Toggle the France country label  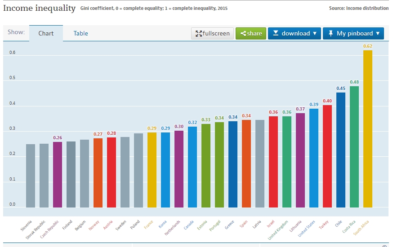pos(149,225)
